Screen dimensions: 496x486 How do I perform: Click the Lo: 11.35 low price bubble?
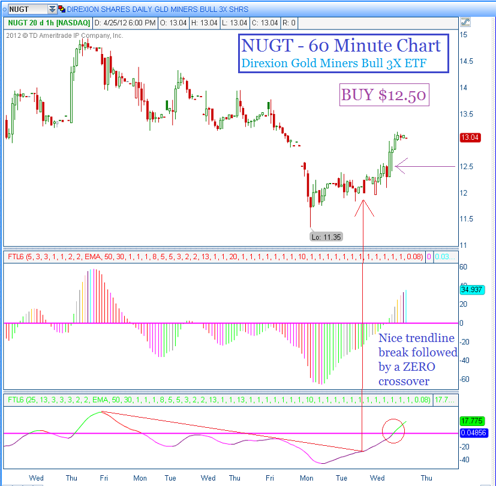point(326,237)
